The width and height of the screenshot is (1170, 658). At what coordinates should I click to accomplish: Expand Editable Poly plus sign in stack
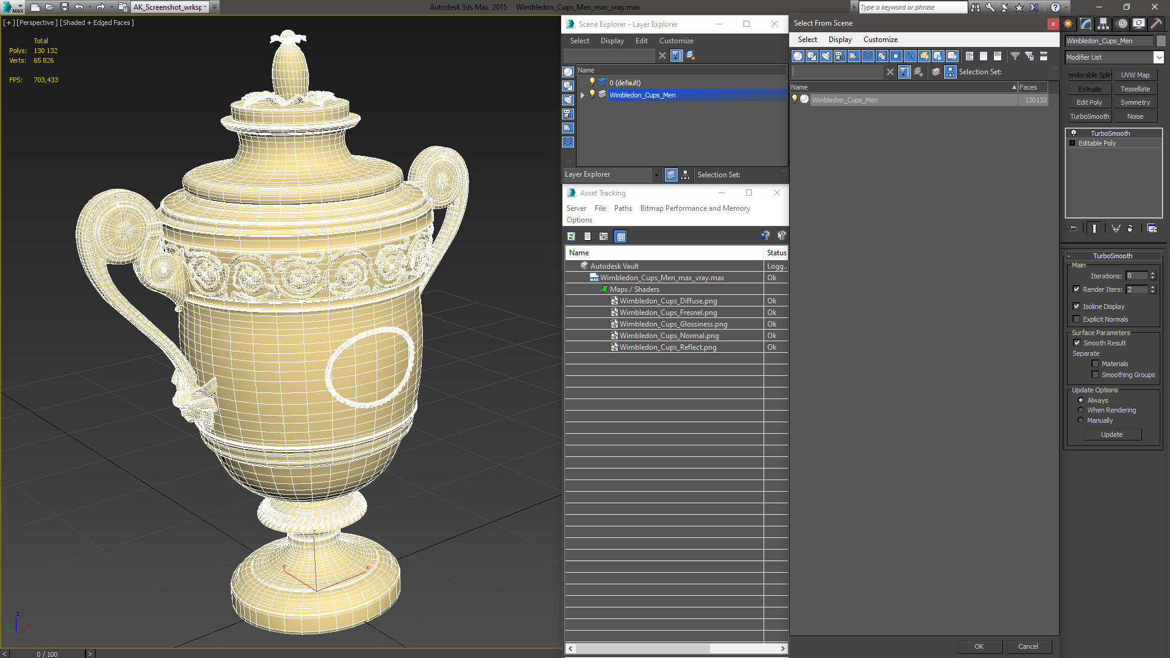1072,143
